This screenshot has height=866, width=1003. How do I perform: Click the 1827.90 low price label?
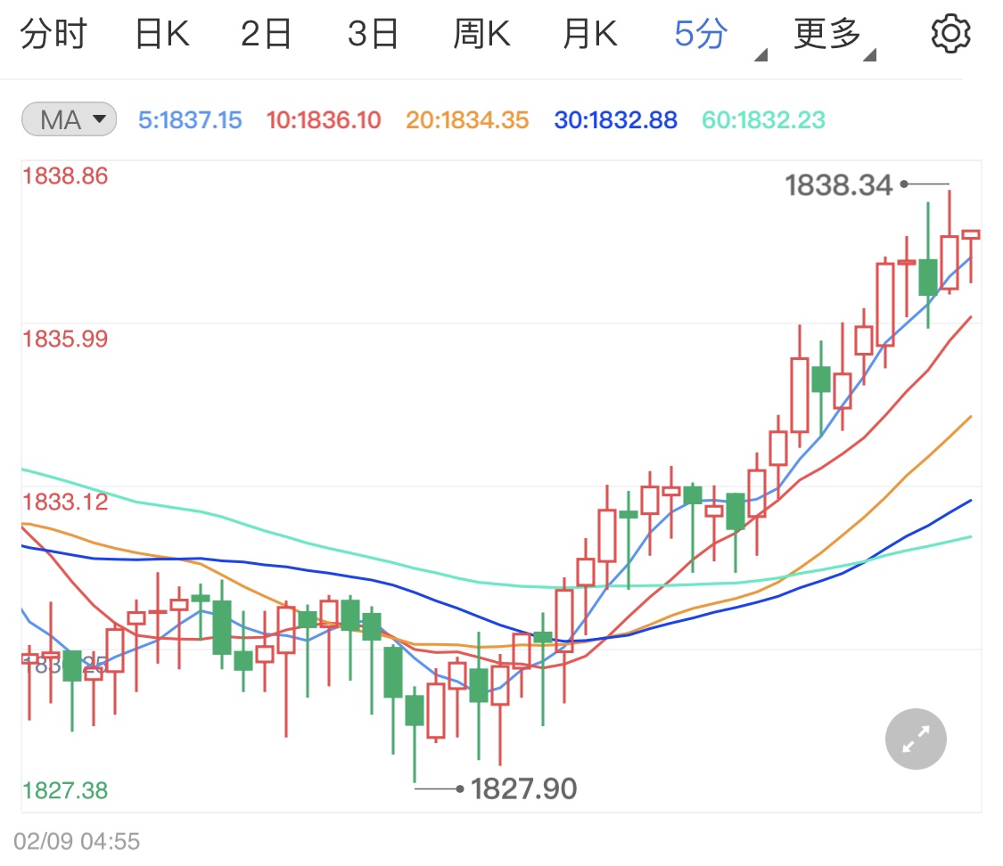pyautogui.click(x=524, y=788)
